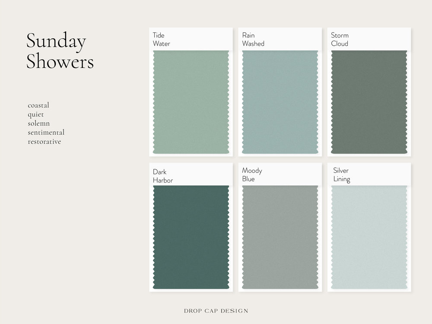This screenshot has width=432, height=324.
Task: Choose the Dark Harbor deep teal swatch
Action: pos(191,237)
